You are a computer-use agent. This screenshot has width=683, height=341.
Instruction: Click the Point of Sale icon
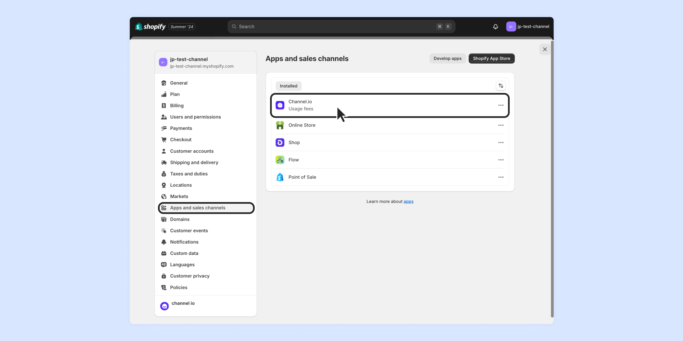[280, 177]
